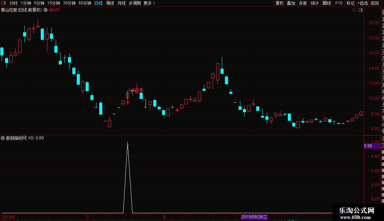Switch to 周线 weekly chart
The width and height of the screenshot is (384, 221).
[110, 3]
